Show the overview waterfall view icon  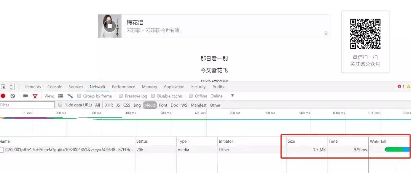click(70, 96)
